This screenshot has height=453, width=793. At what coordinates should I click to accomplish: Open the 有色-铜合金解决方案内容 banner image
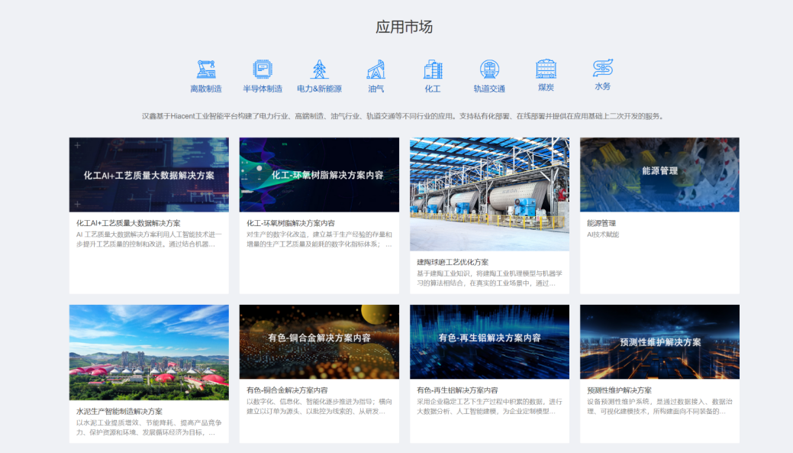319,341
